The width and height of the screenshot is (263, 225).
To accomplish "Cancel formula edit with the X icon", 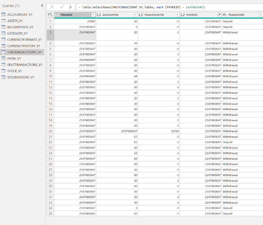I will click(x=52, y=7).
